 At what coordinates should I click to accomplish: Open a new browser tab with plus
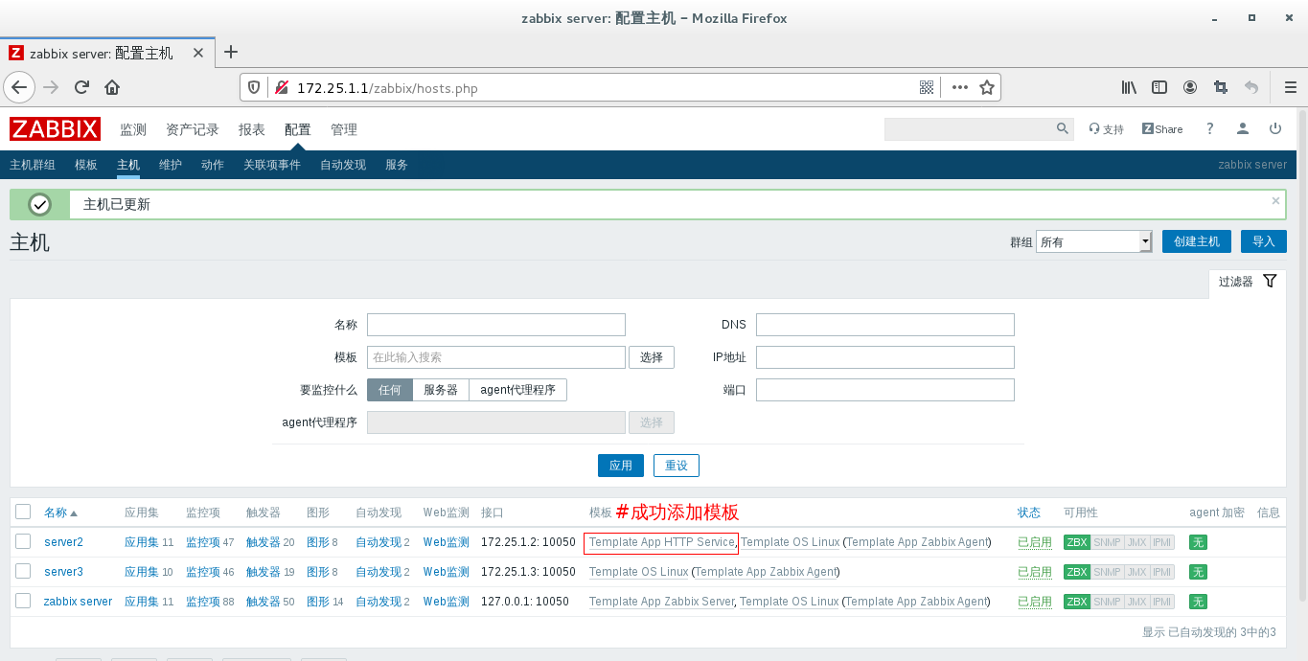(x=231, y=52)
